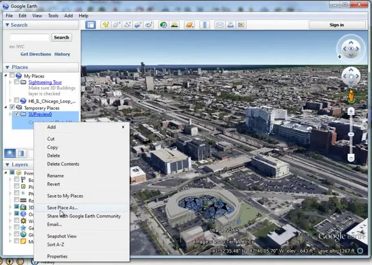Click the 3D Buildings layer icon
The width and height of the screenshot is (372, 265).
(x=23, y=207)
